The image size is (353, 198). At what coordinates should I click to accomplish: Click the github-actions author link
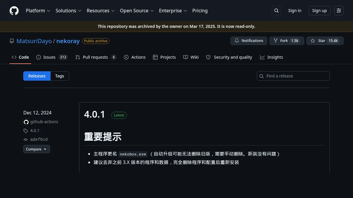pyautogui.click(x=44, y=122)
